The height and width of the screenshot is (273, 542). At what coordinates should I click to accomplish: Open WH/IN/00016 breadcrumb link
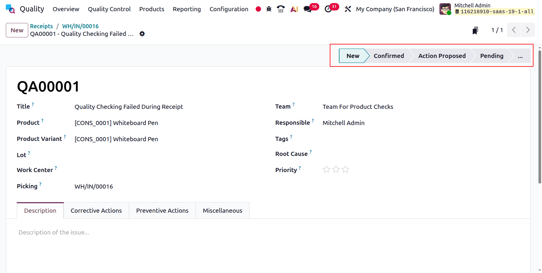click(x=80, y=26)
